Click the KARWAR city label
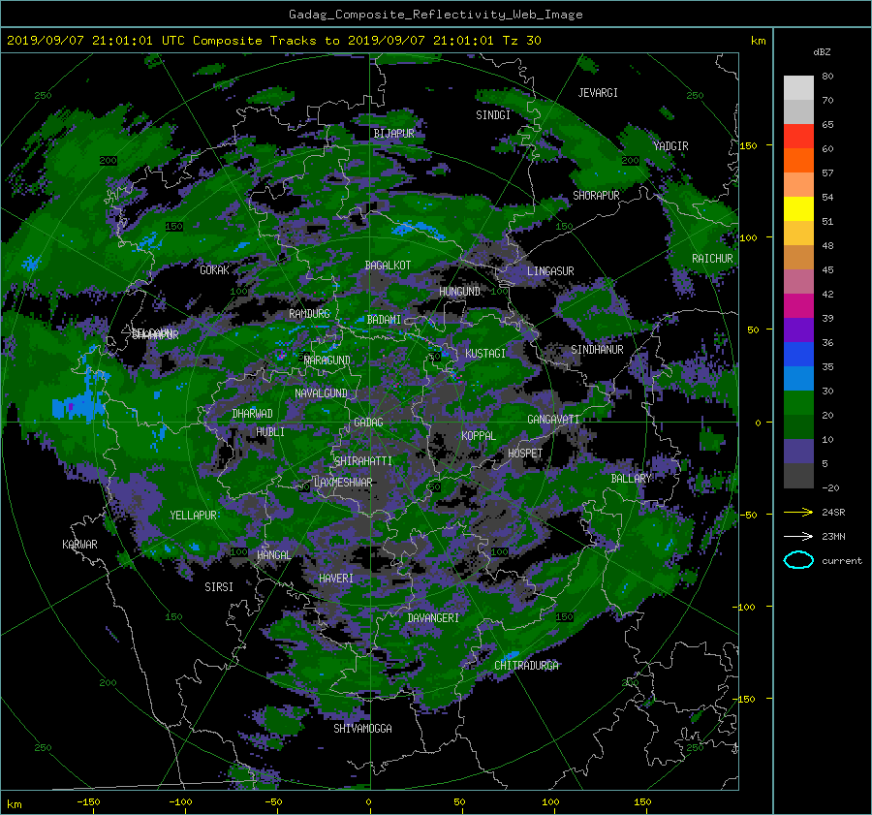The width and height of the screenshot is (872, 815). (x=79, y=545)
